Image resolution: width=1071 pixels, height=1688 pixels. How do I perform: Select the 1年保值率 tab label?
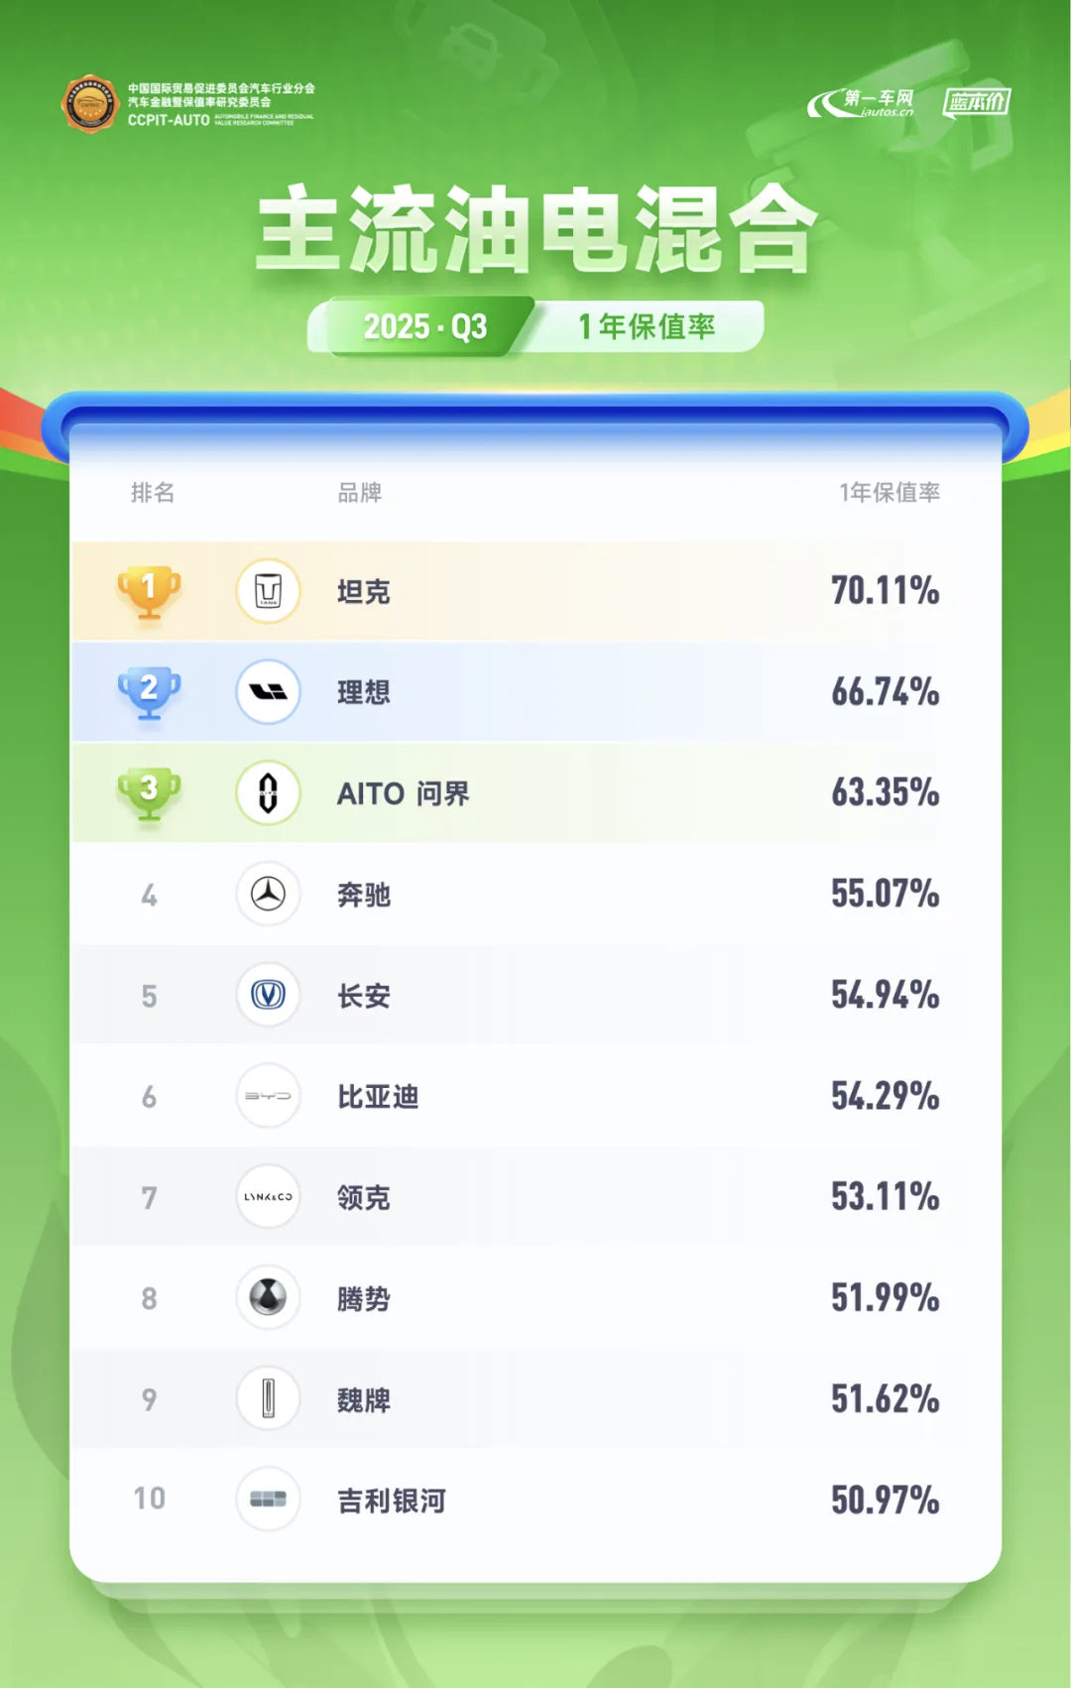point(647,326)
